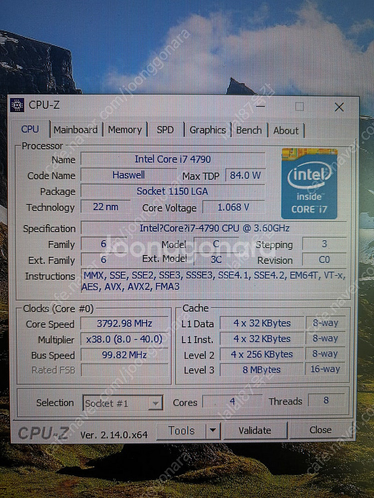374x498 pixels.
Task: Click the Stepping value 3
Action: (x=324, y=244)
